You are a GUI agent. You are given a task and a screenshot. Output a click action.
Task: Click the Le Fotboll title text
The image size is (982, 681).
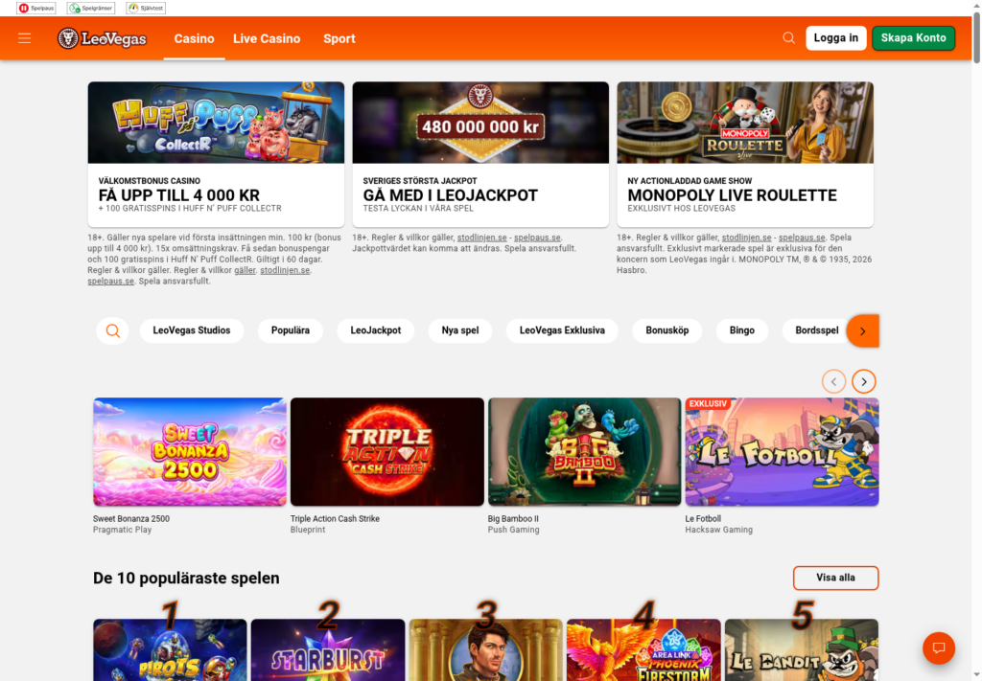pos(703,518)
